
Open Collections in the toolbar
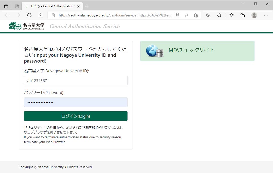(242, 15)
